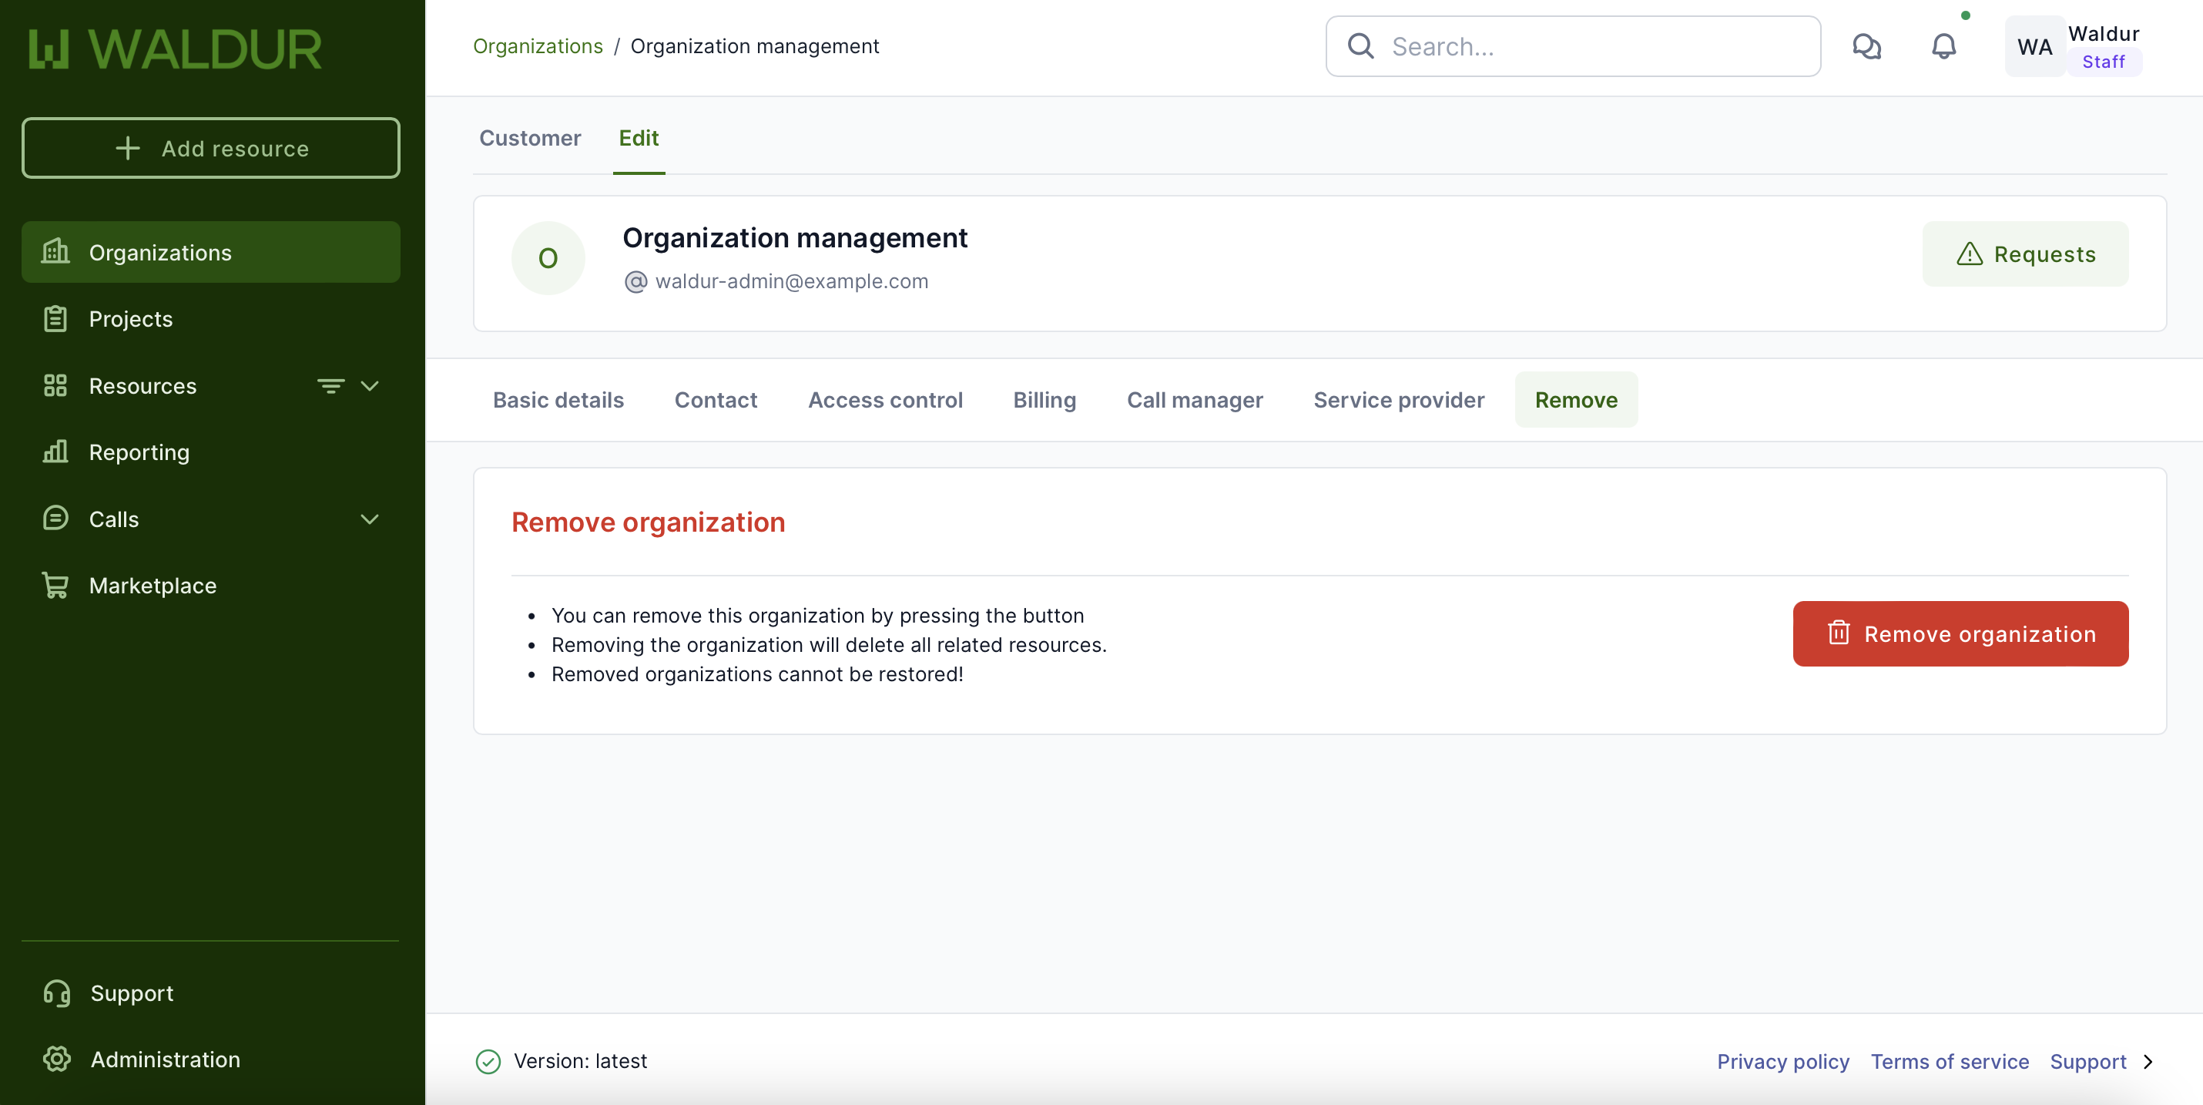Open Support headset item in sidebar
Viewport: 2203px width, 1105px height.
[x=57, y=992]
